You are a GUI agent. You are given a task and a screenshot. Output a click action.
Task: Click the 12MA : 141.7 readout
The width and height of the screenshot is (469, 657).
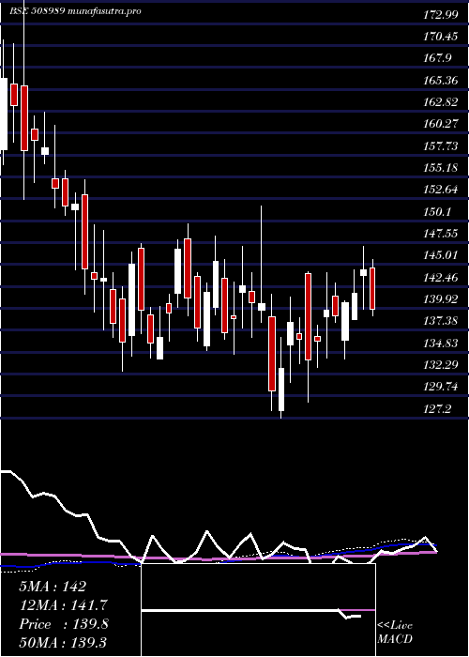[63, 605]
